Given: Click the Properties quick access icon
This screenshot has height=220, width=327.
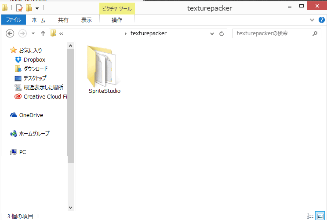Looking at the screenshot, I should tap(19, 8).
